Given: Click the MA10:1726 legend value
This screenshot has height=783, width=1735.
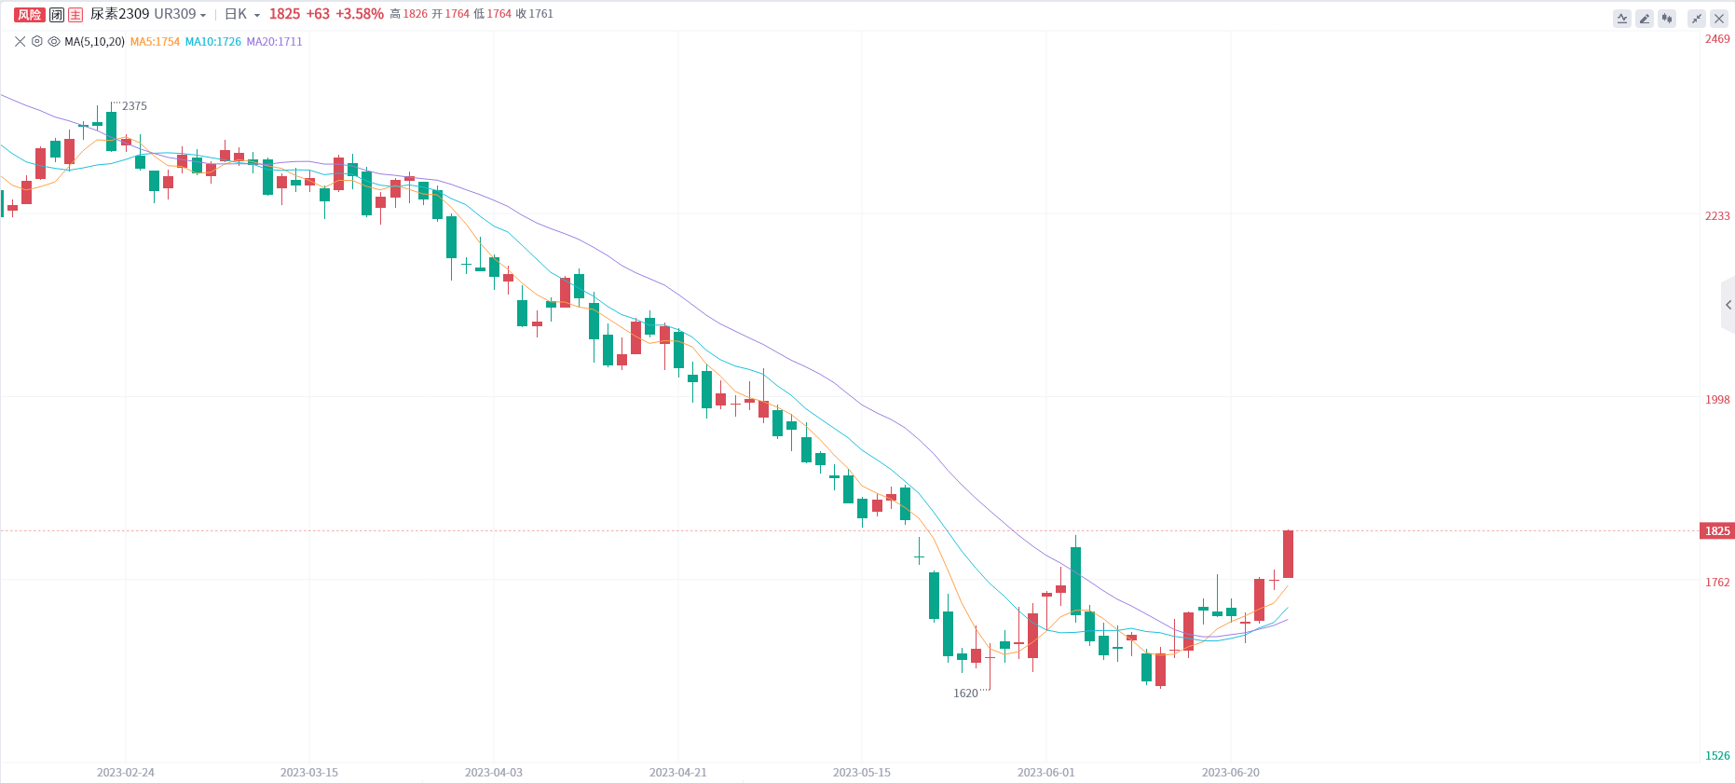Looking at the screenshot, I should [213, 41].
